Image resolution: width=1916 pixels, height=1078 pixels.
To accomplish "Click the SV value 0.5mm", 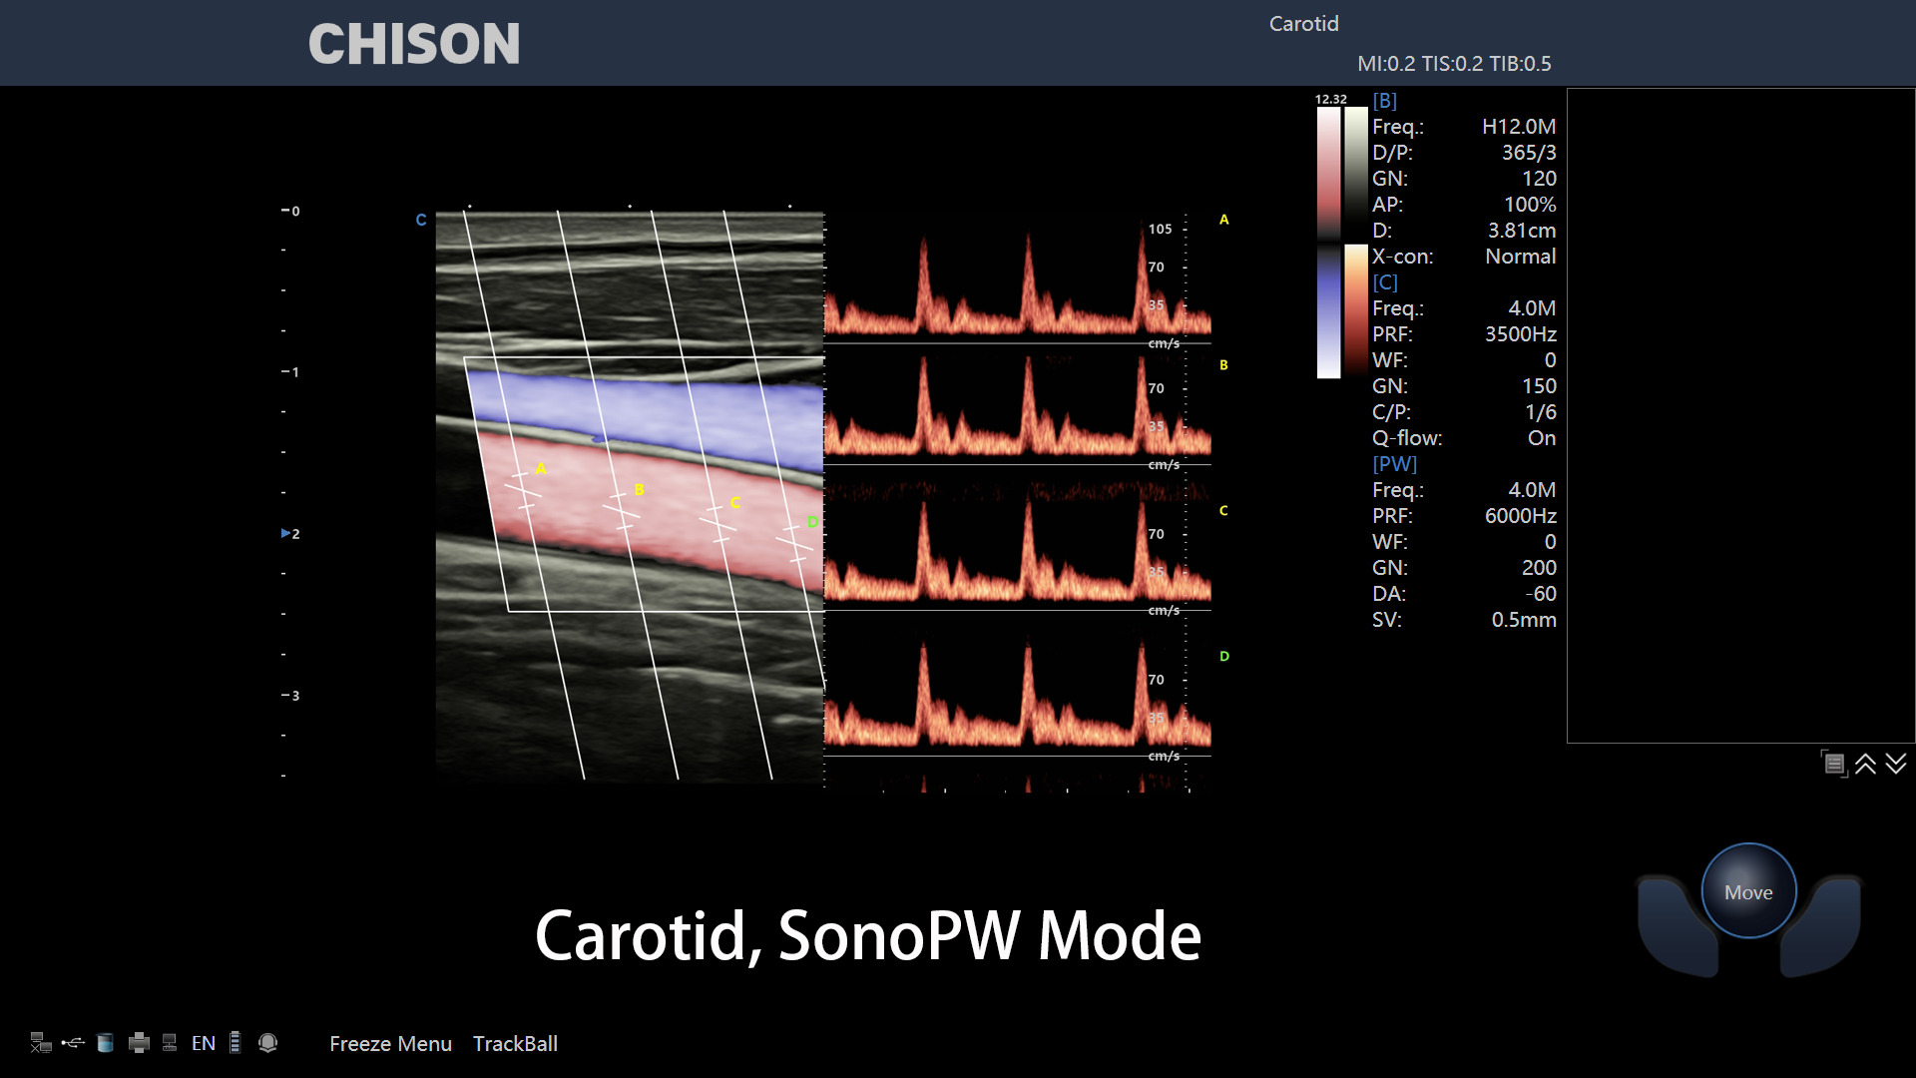I will [1524, 620].
